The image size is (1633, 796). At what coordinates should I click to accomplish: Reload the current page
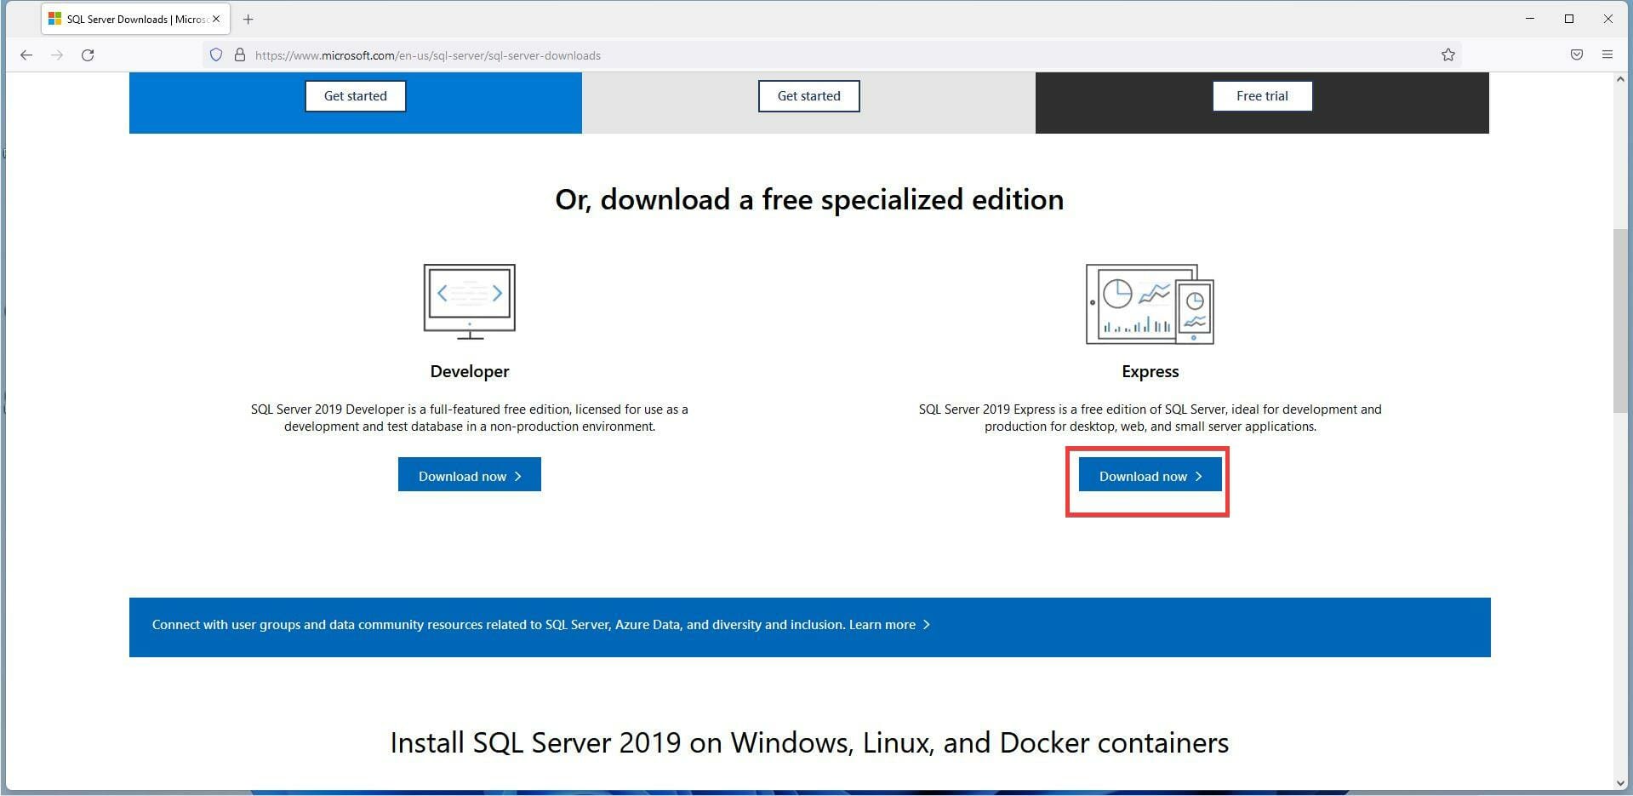click(x=88, y=54)
